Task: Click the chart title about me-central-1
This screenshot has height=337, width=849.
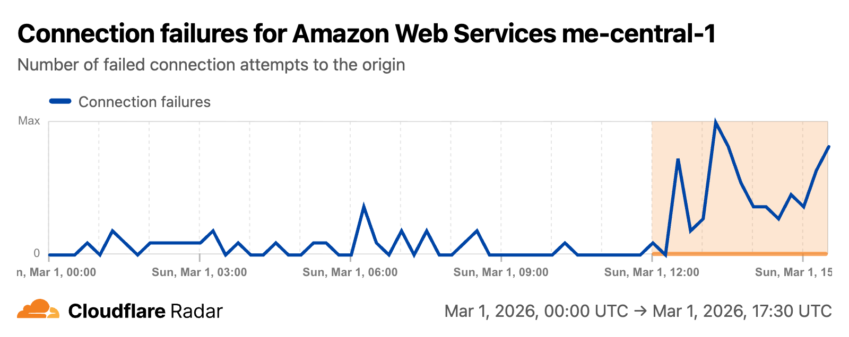Action: coord(367,34)
